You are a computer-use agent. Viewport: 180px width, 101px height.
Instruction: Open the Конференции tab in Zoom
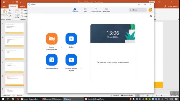pyautogui.click(x=96, y=10)
